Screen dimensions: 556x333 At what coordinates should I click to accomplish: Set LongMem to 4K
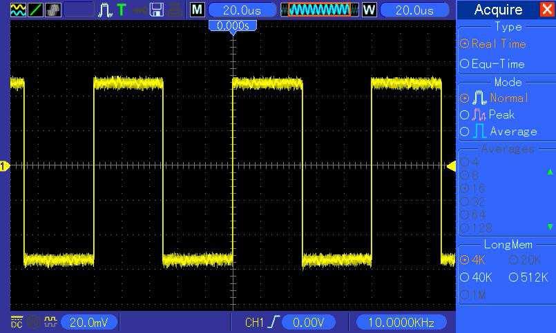pos(472,260)
